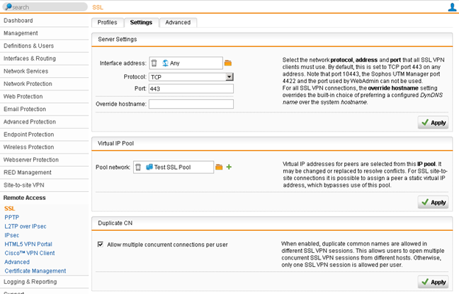Toggle Allow multiple concurrent connections checkbox

[100, 244]
